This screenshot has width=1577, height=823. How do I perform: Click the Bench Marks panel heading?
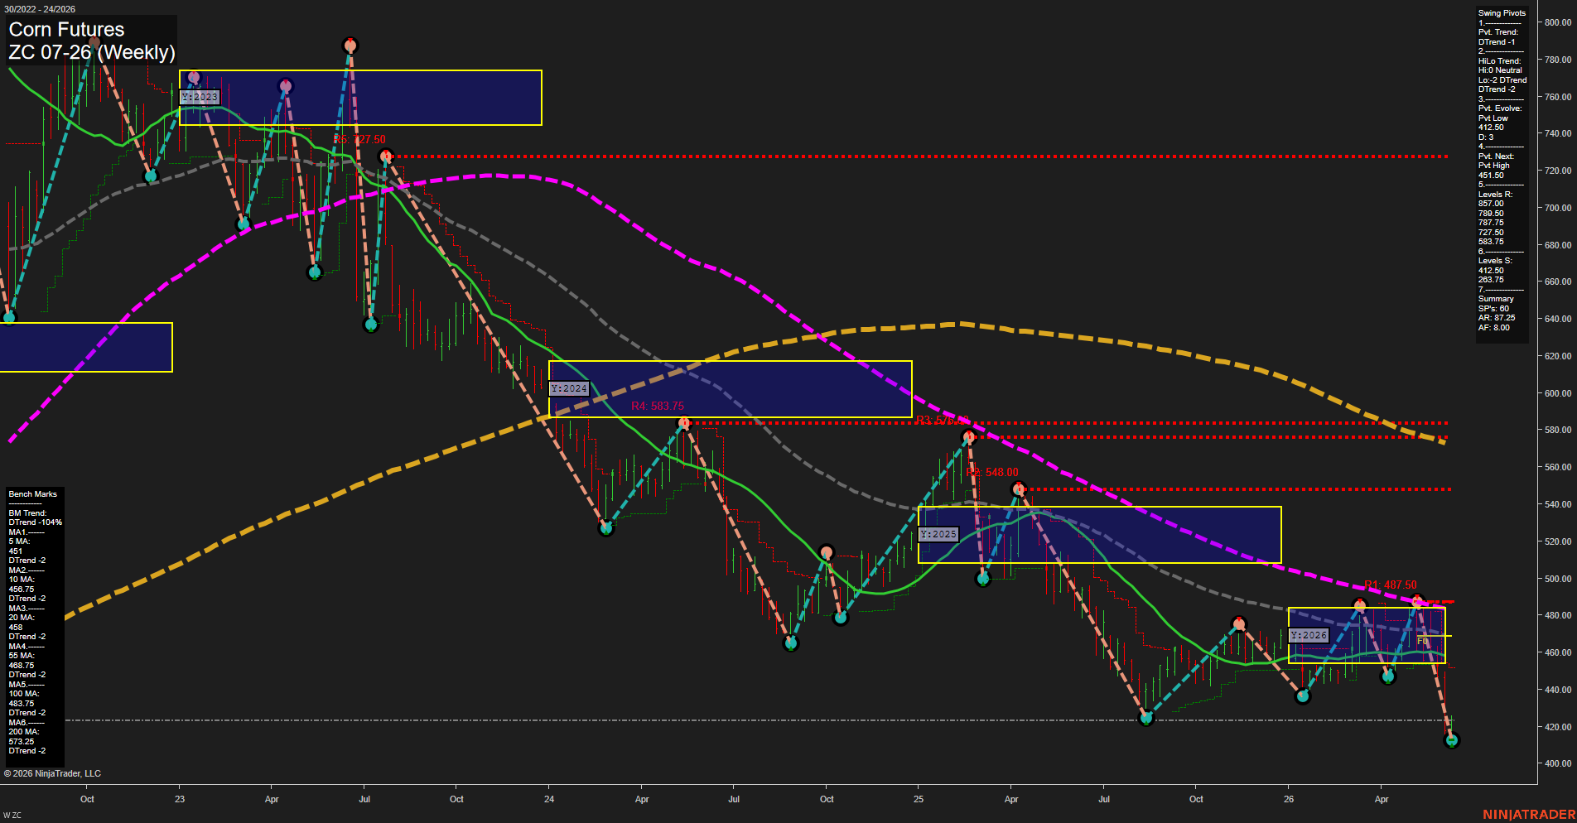33,494
